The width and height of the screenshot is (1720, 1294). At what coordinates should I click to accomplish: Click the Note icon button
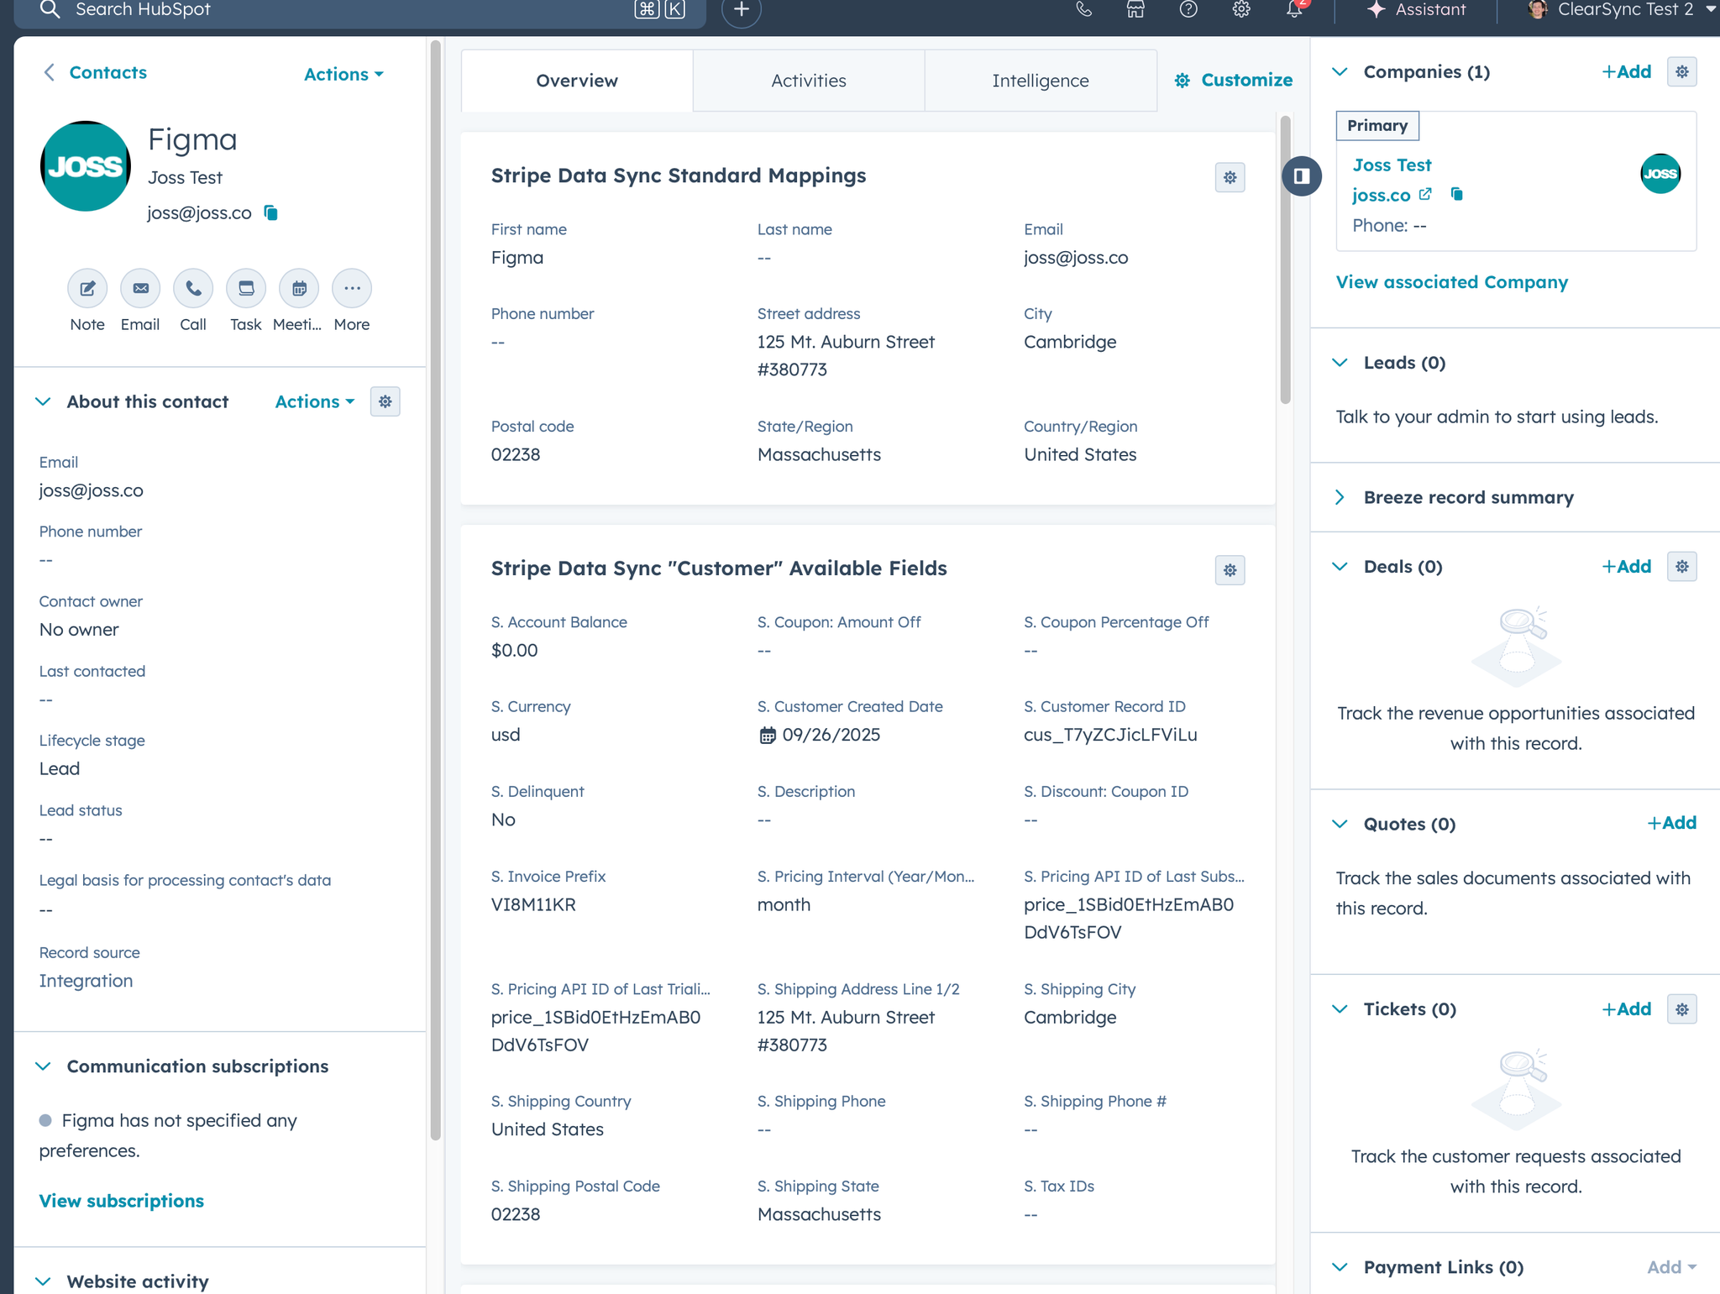pos(87,289)
